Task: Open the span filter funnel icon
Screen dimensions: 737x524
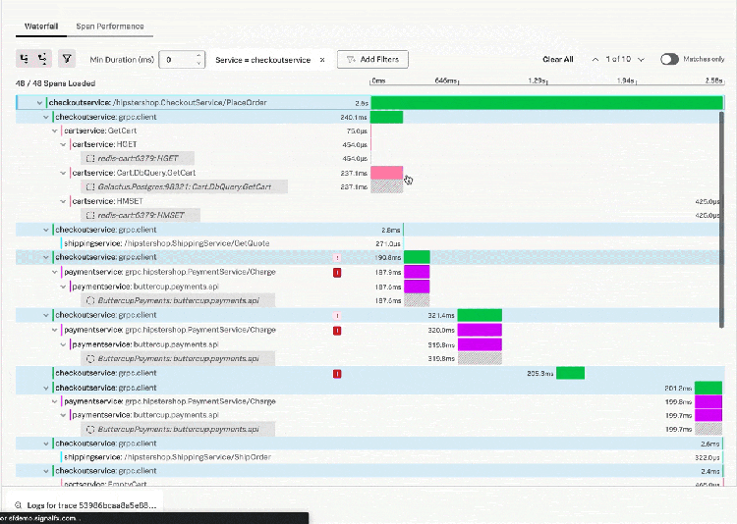Action: click(x=66, y=59)
